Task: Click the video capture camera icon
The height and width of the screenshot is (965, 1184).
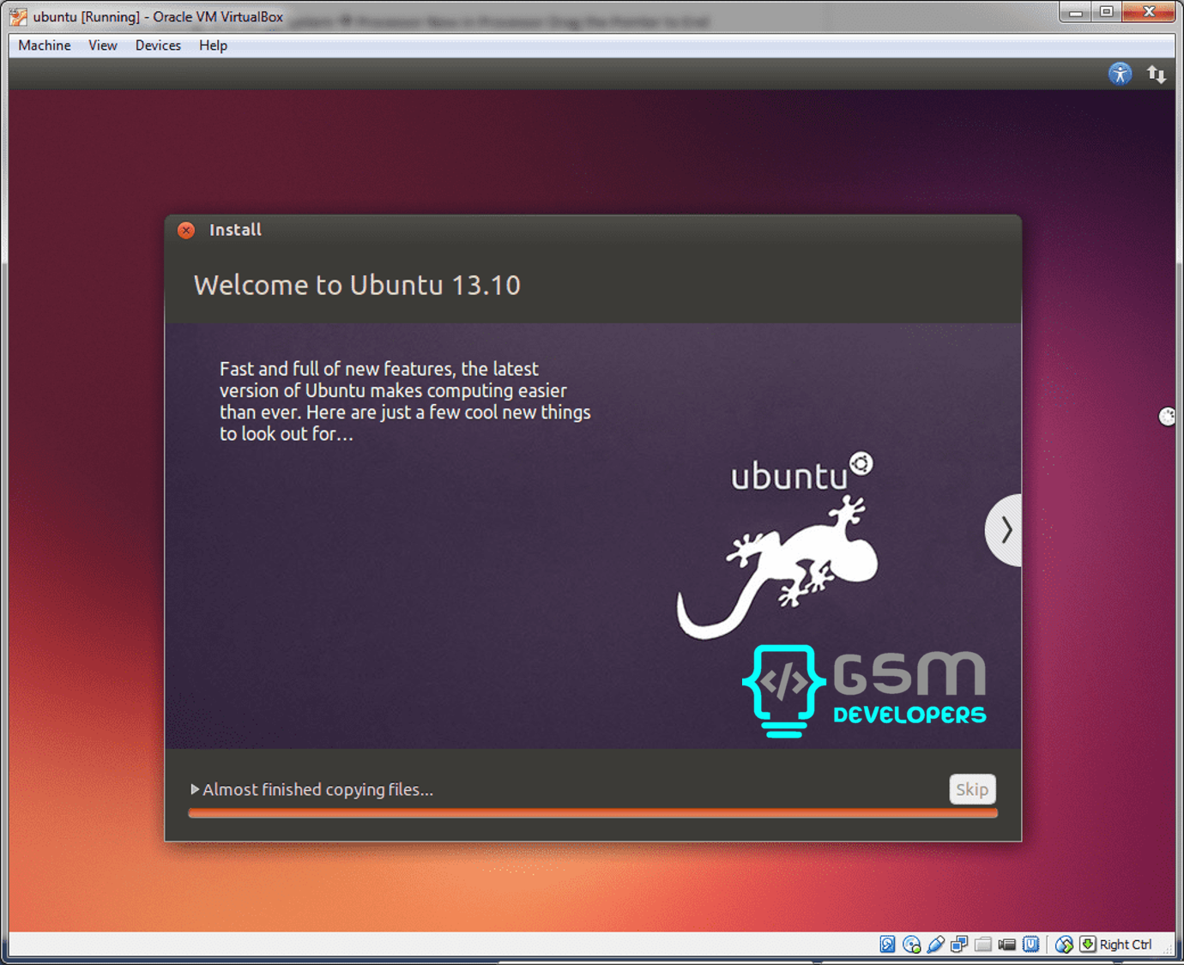Action: [1007, 944]
